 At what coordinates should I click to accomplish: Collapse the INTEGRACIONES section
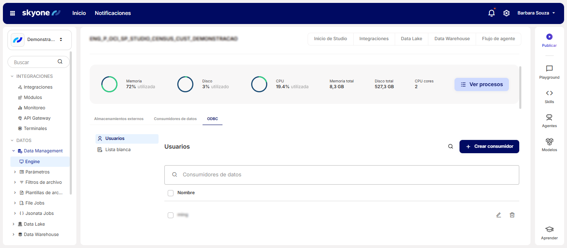pos(12,77)
